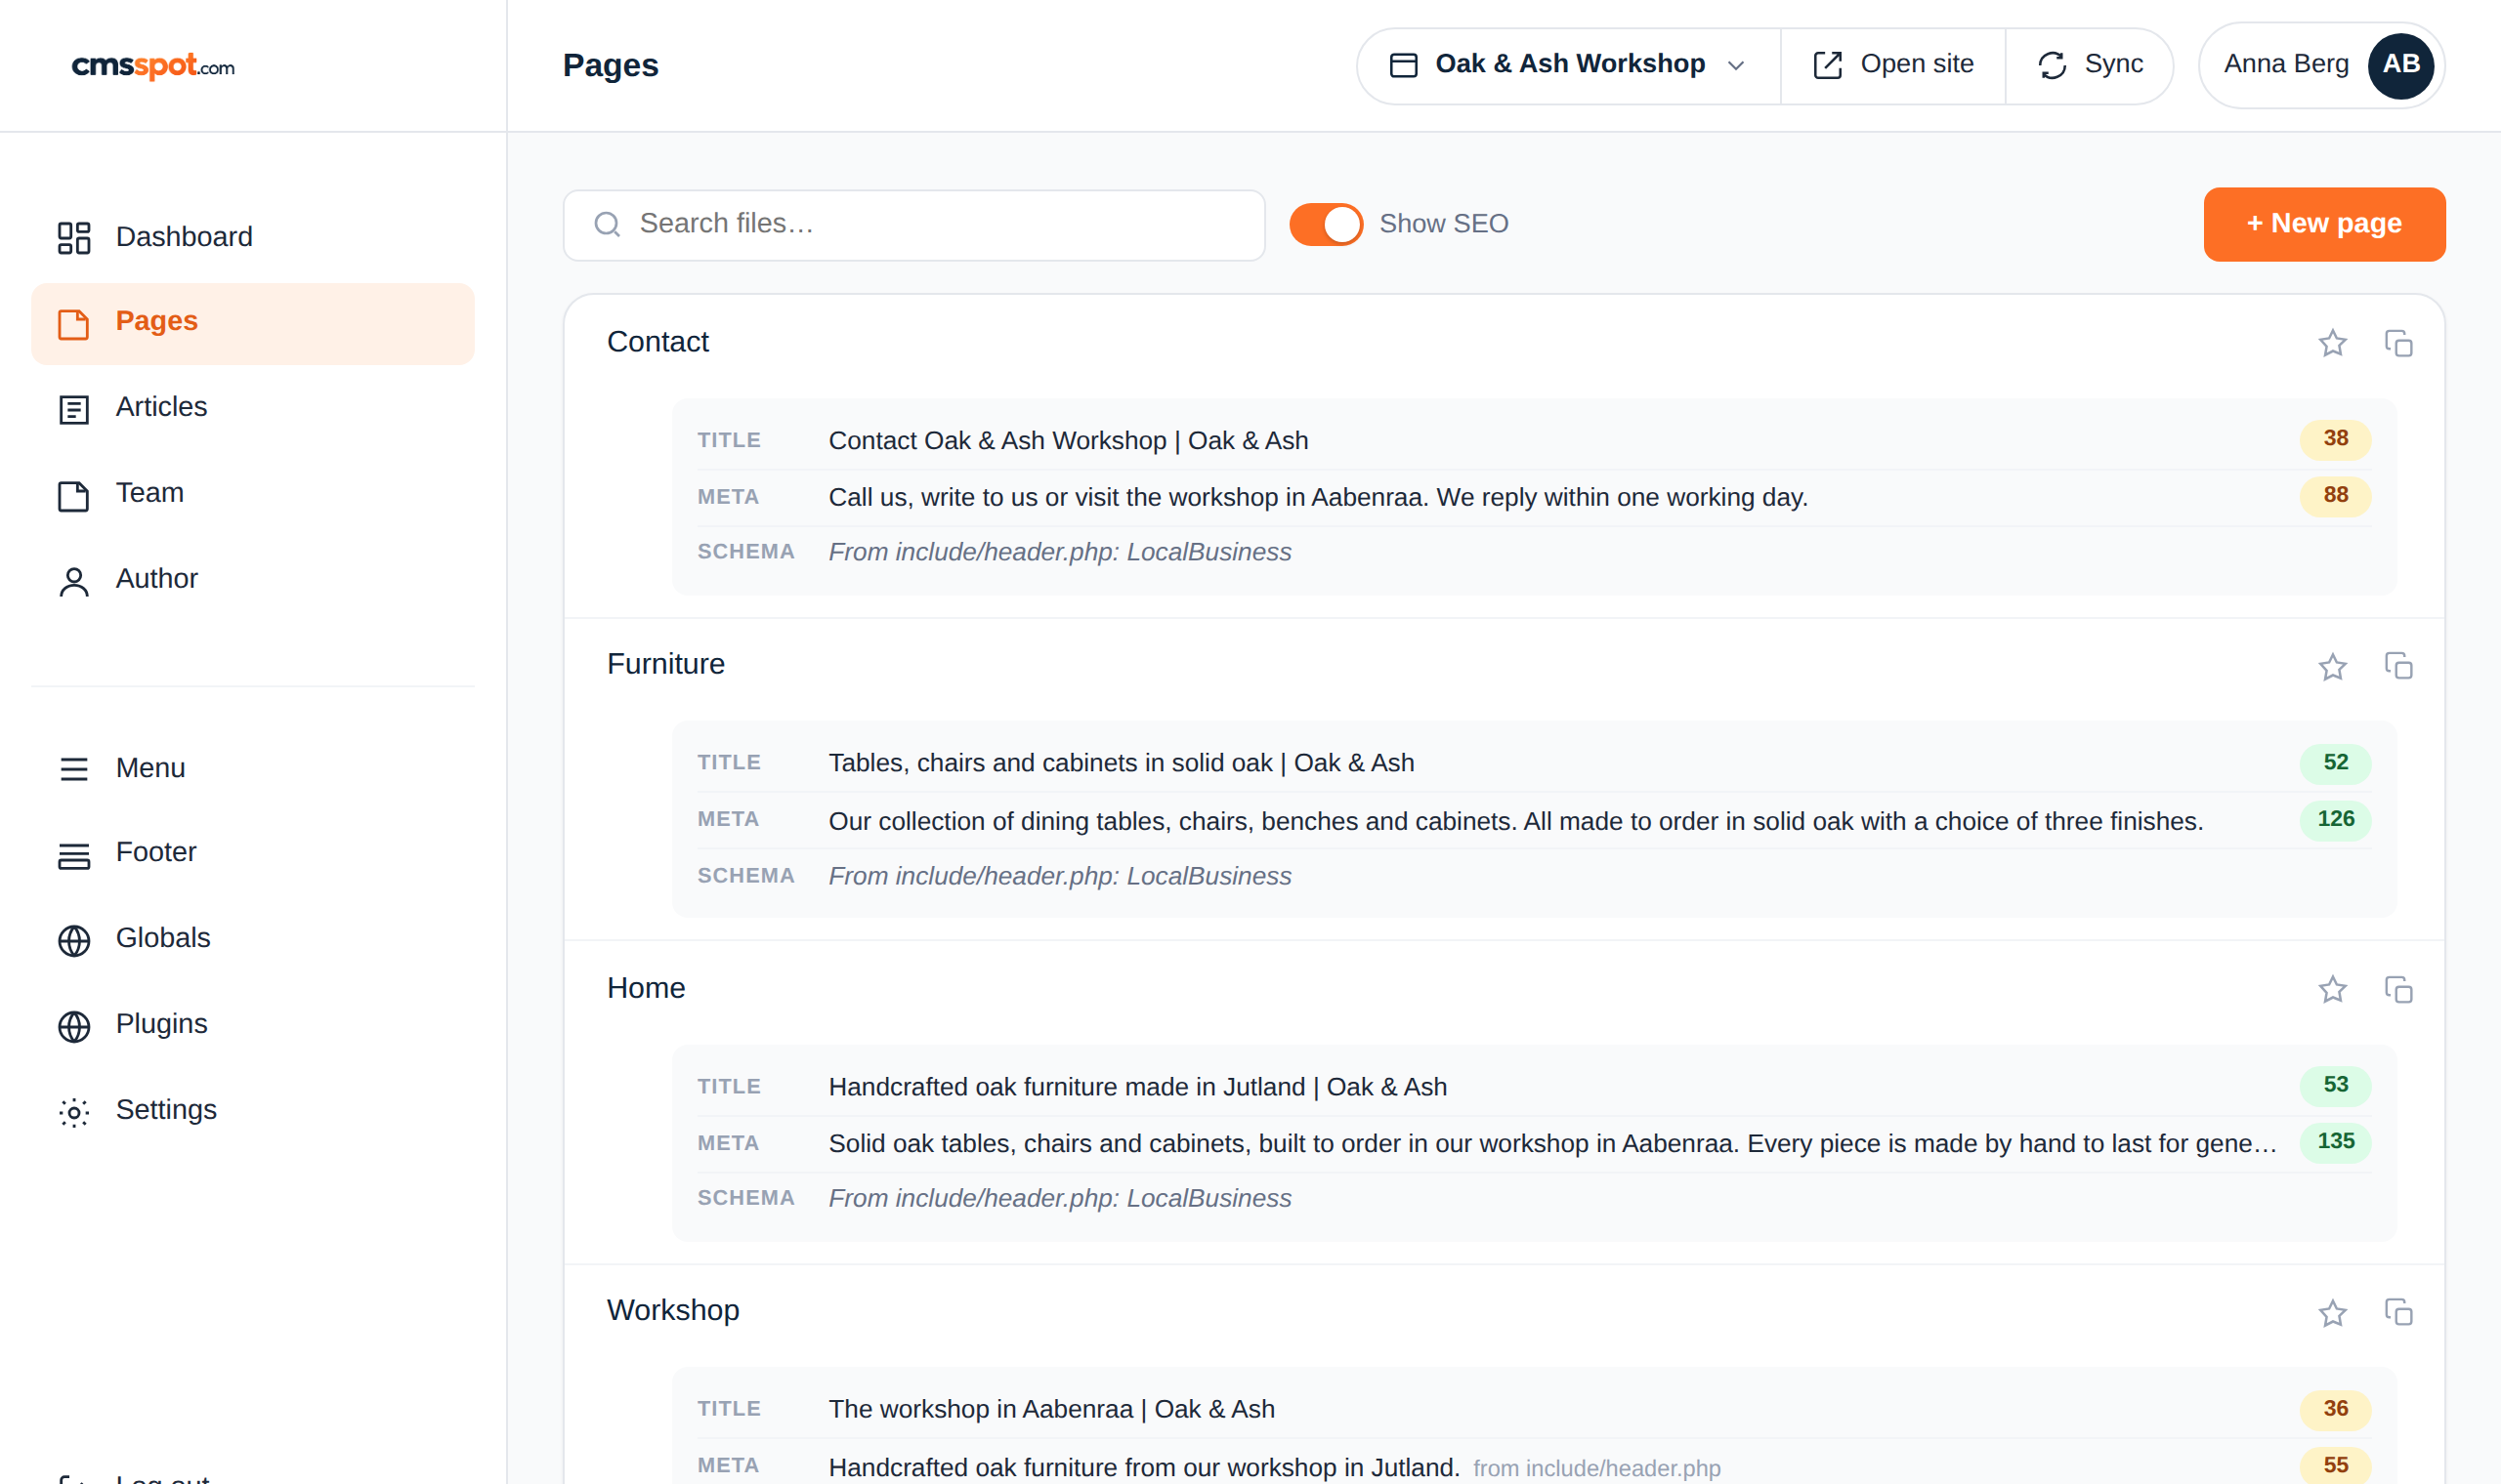This screenshot has height=1484, width=2501.
Task: Select Pages in the sidebar
Action: click(253, 323)
